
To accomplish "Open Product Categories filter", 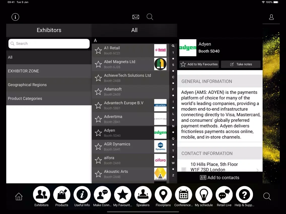I will [x=49, y=98].
